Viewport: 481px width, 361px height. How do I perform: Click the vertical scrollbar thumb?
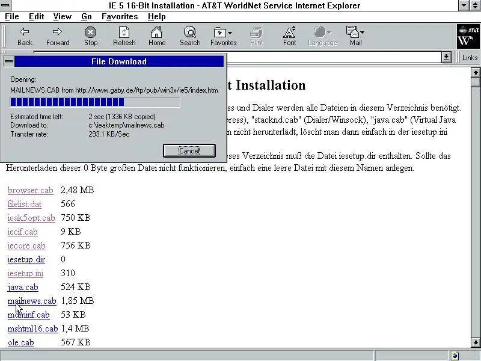click(476, 82)
